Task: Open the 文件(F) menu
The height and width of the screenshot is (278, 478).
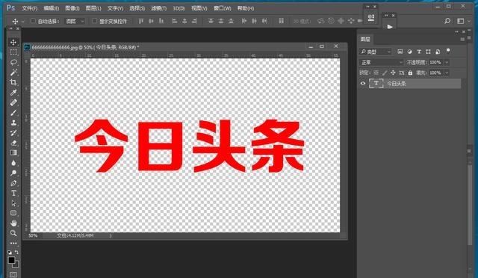Action: pyautogui.click(x=29, y=8)
